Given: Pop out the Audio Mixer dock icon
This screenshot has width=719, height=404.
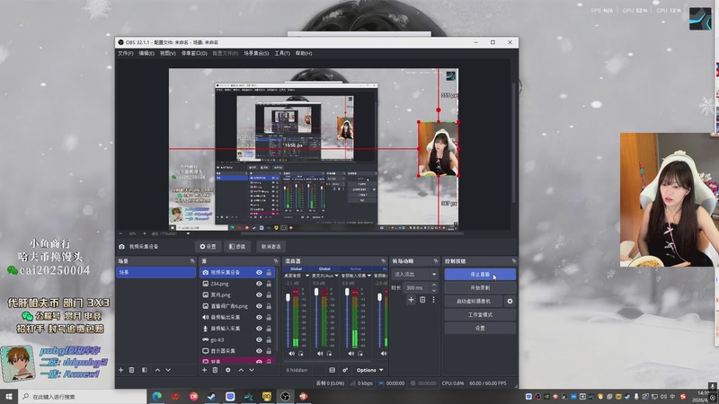Looking at the screenshot, I should [384, 261].
